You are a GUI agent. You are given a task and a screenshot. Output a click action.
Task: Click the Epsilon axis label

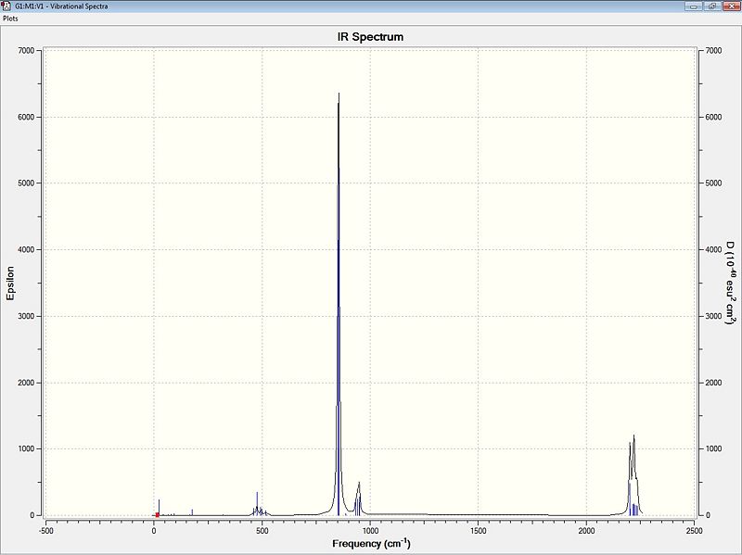(10, 283)
